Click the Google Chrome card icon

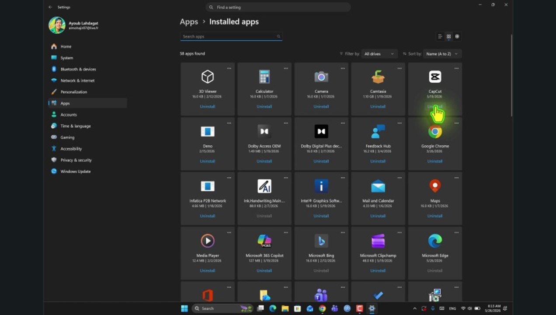(x=435, y=132)
